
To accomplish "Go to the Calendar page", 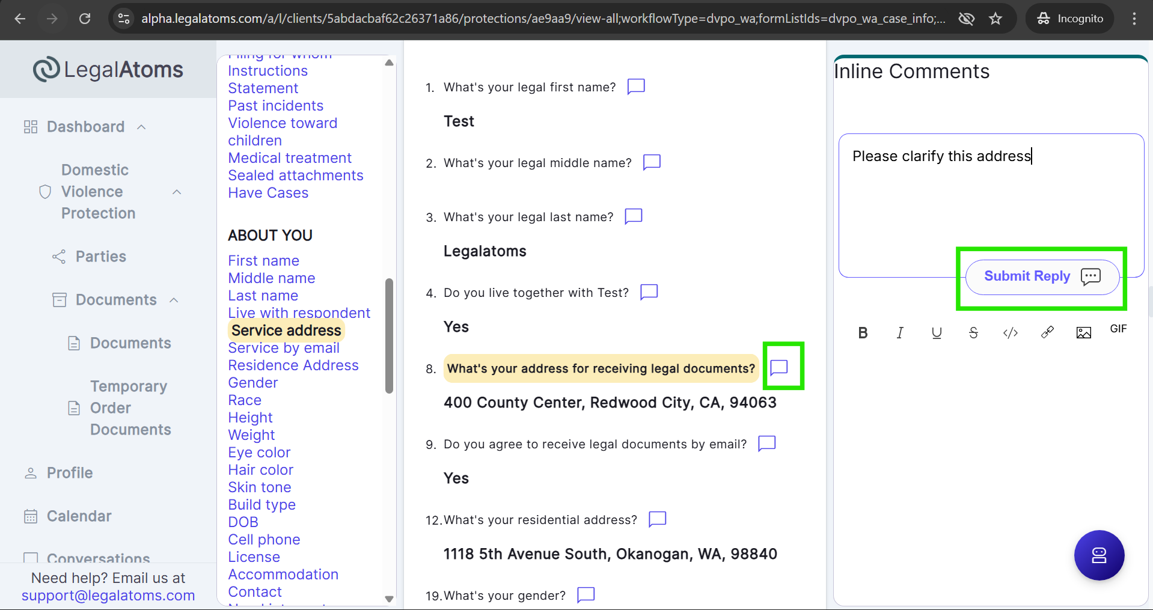I will [79, 516].
